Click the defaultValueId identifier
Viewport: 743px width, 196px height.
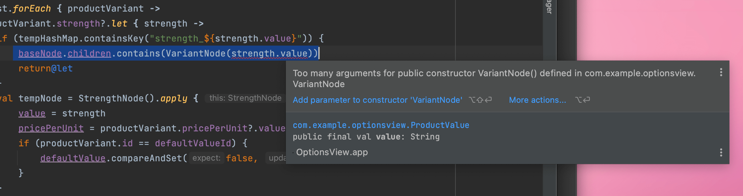click(x=193, y=143)
